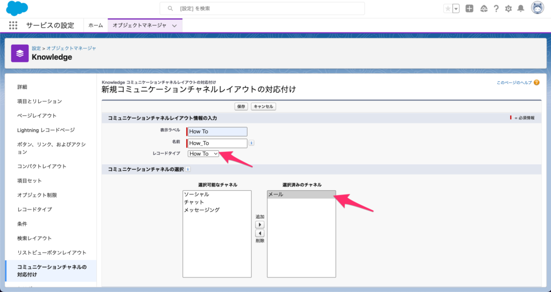Open the レコードタイプ dropdown
Screen dimensions: 551x292
(x=203, y=154)
